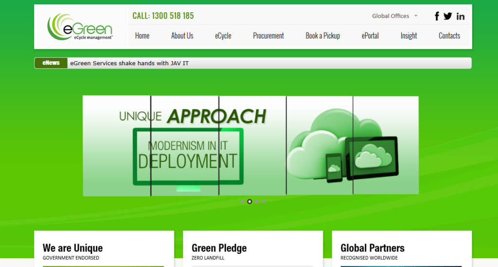The height and width of the screenshot is (267, 498).
Task: Open the Twitter social link
Action: click(x=448, y=16)
